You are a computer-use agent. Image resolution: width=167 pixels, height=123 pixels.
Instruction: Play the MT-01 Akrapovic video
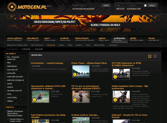click(75, 100)
